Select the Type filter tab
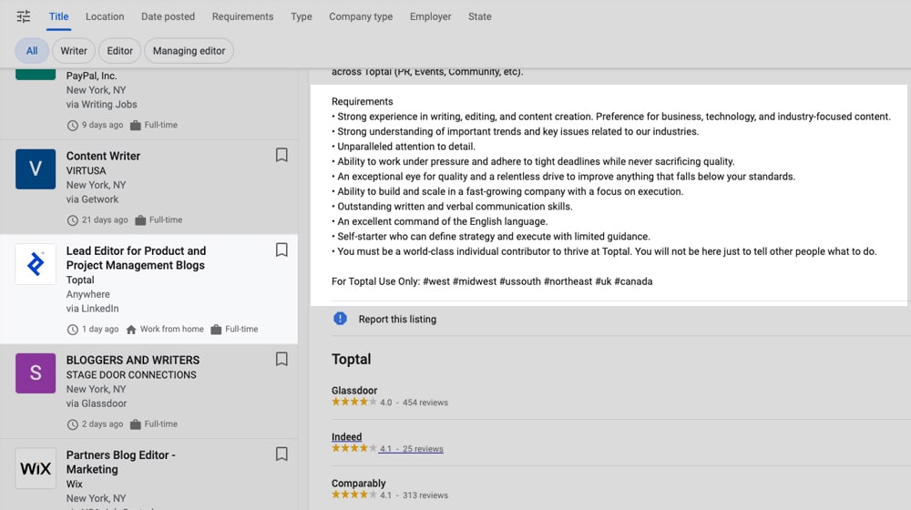The image size is (911, 510). 301,16
